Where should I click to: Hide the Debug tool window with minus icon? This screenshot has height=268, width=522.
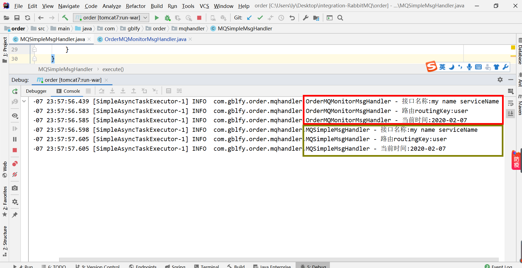511,80
